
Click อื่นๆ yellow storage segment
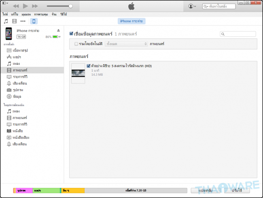coord(73,190)
